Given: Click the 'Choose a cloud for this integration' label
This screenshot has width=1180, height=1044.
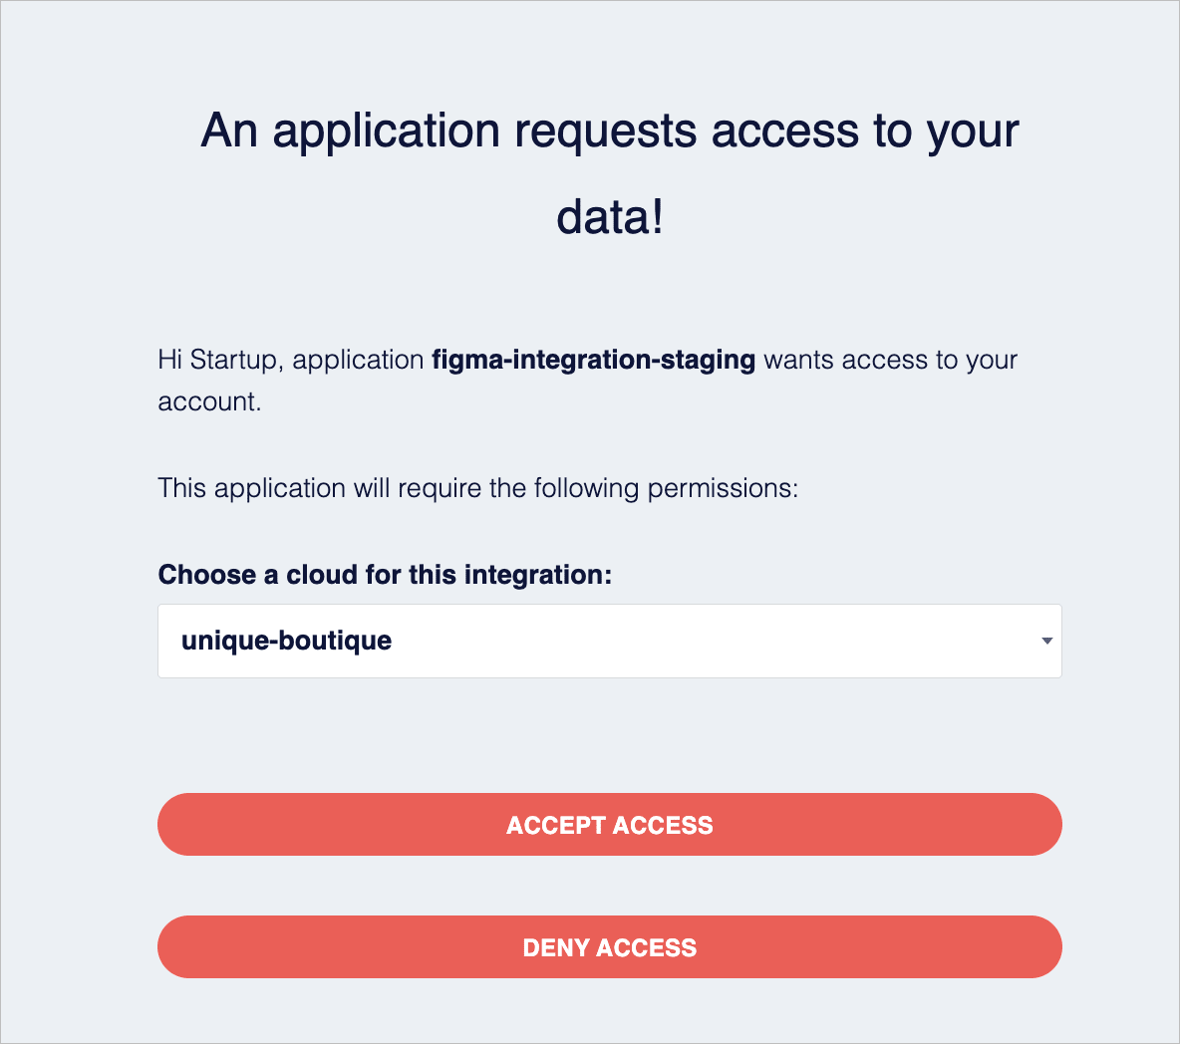Looking at the screenshot, I should coord(385,575).
